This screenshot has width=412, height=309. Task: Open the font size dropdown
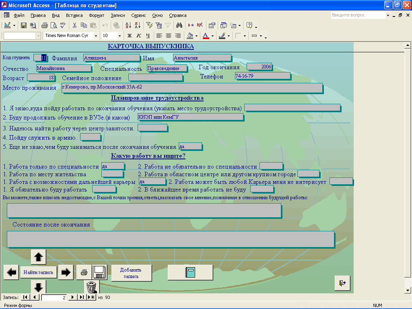(x=119, y=36)
